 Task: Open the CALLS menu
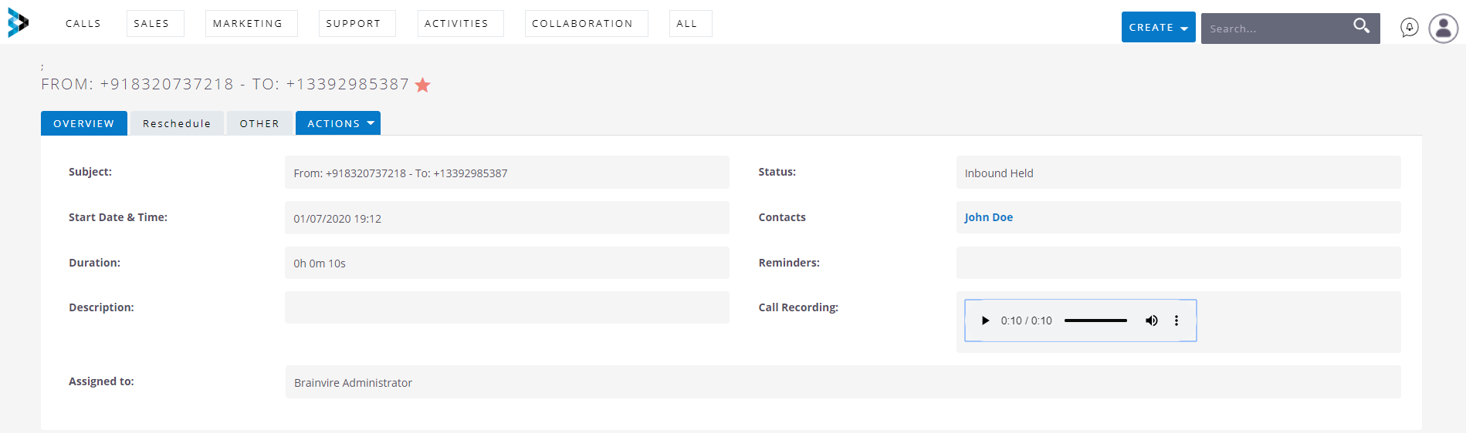tap(83, 24)
